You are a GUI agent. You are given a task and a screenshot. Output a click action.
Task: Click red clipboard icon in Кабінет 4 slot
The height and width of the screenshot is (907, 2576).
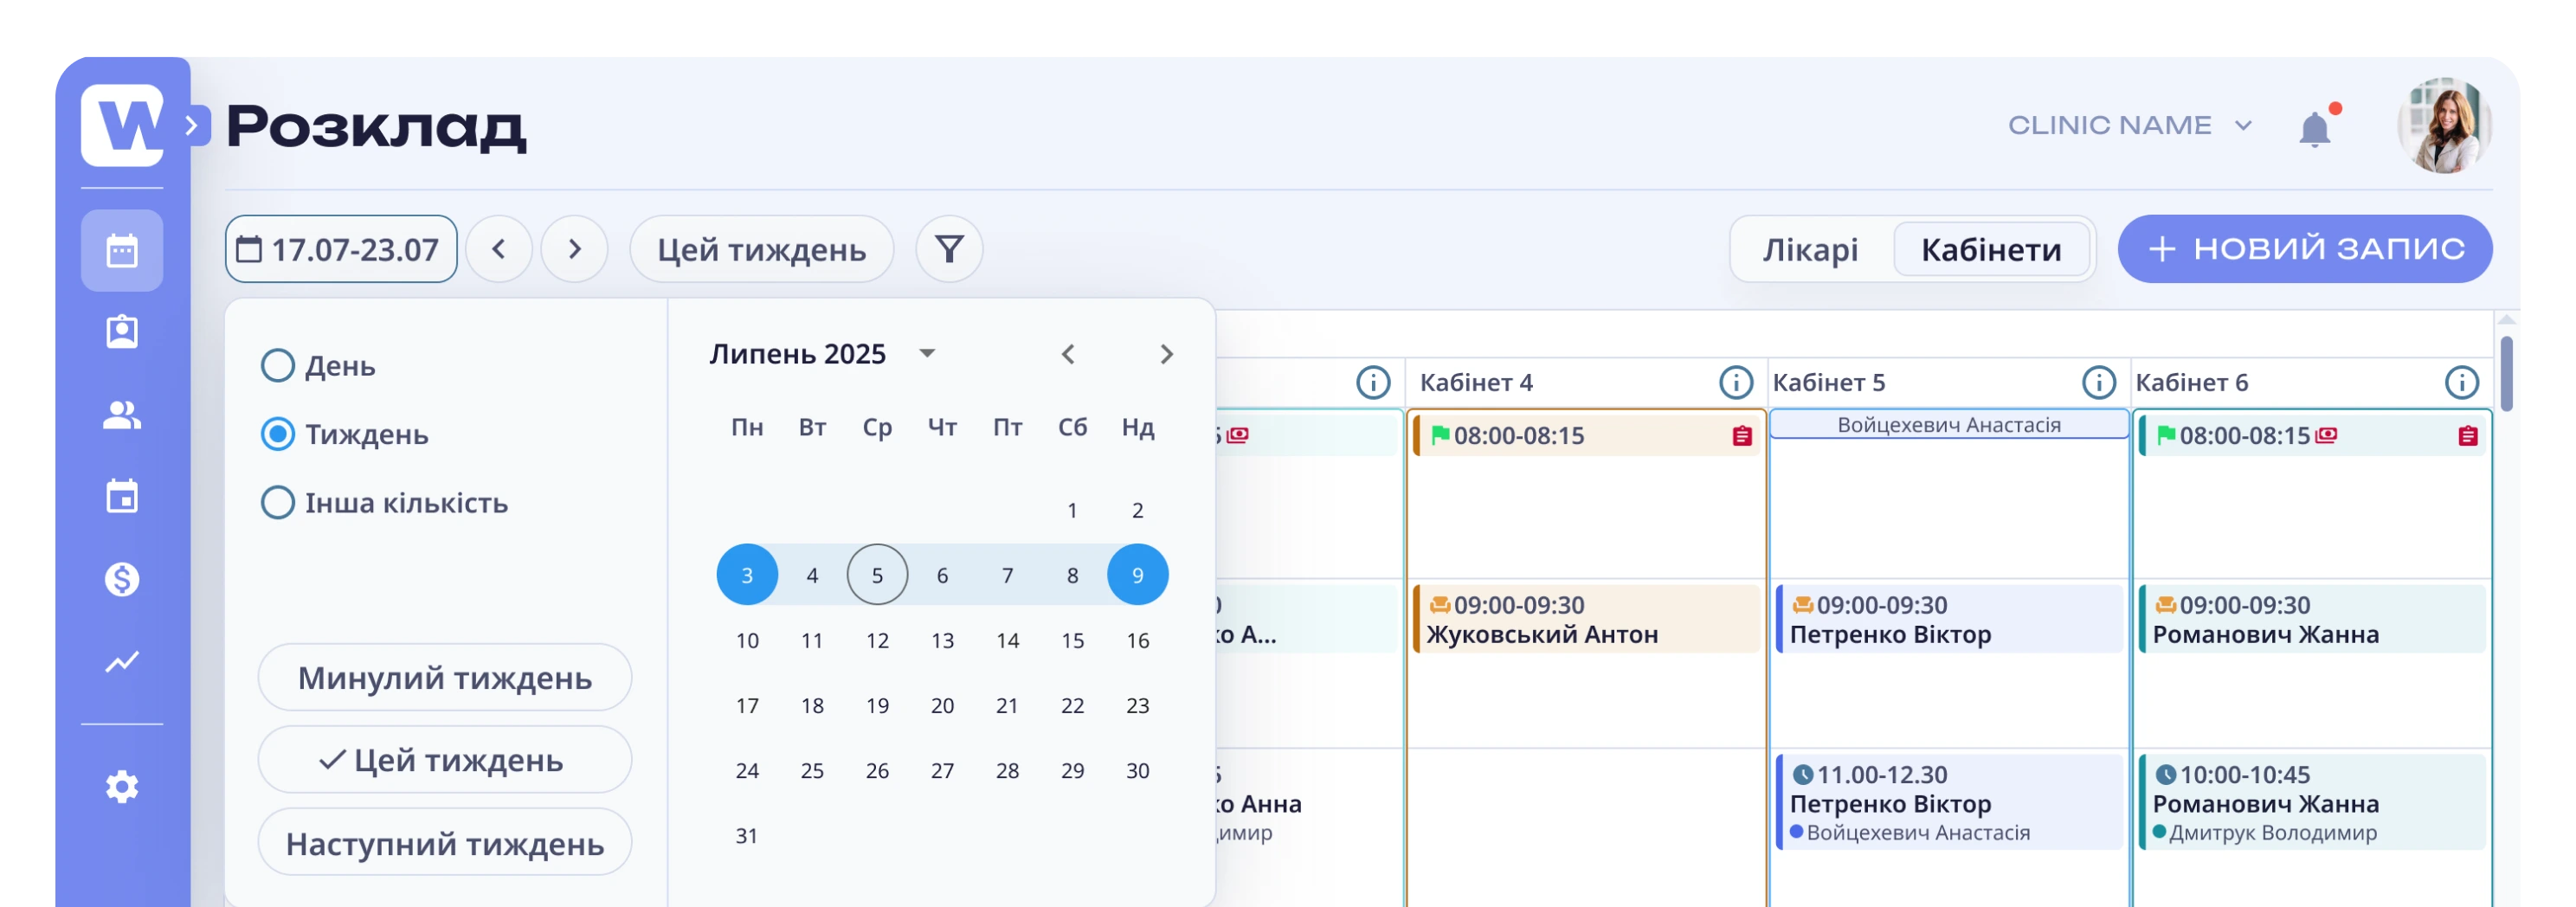coord(1742,436)
